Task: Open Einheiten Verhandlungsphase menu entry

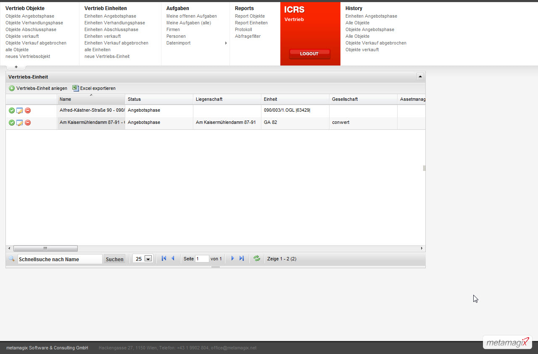Action: tap(115, 23)
